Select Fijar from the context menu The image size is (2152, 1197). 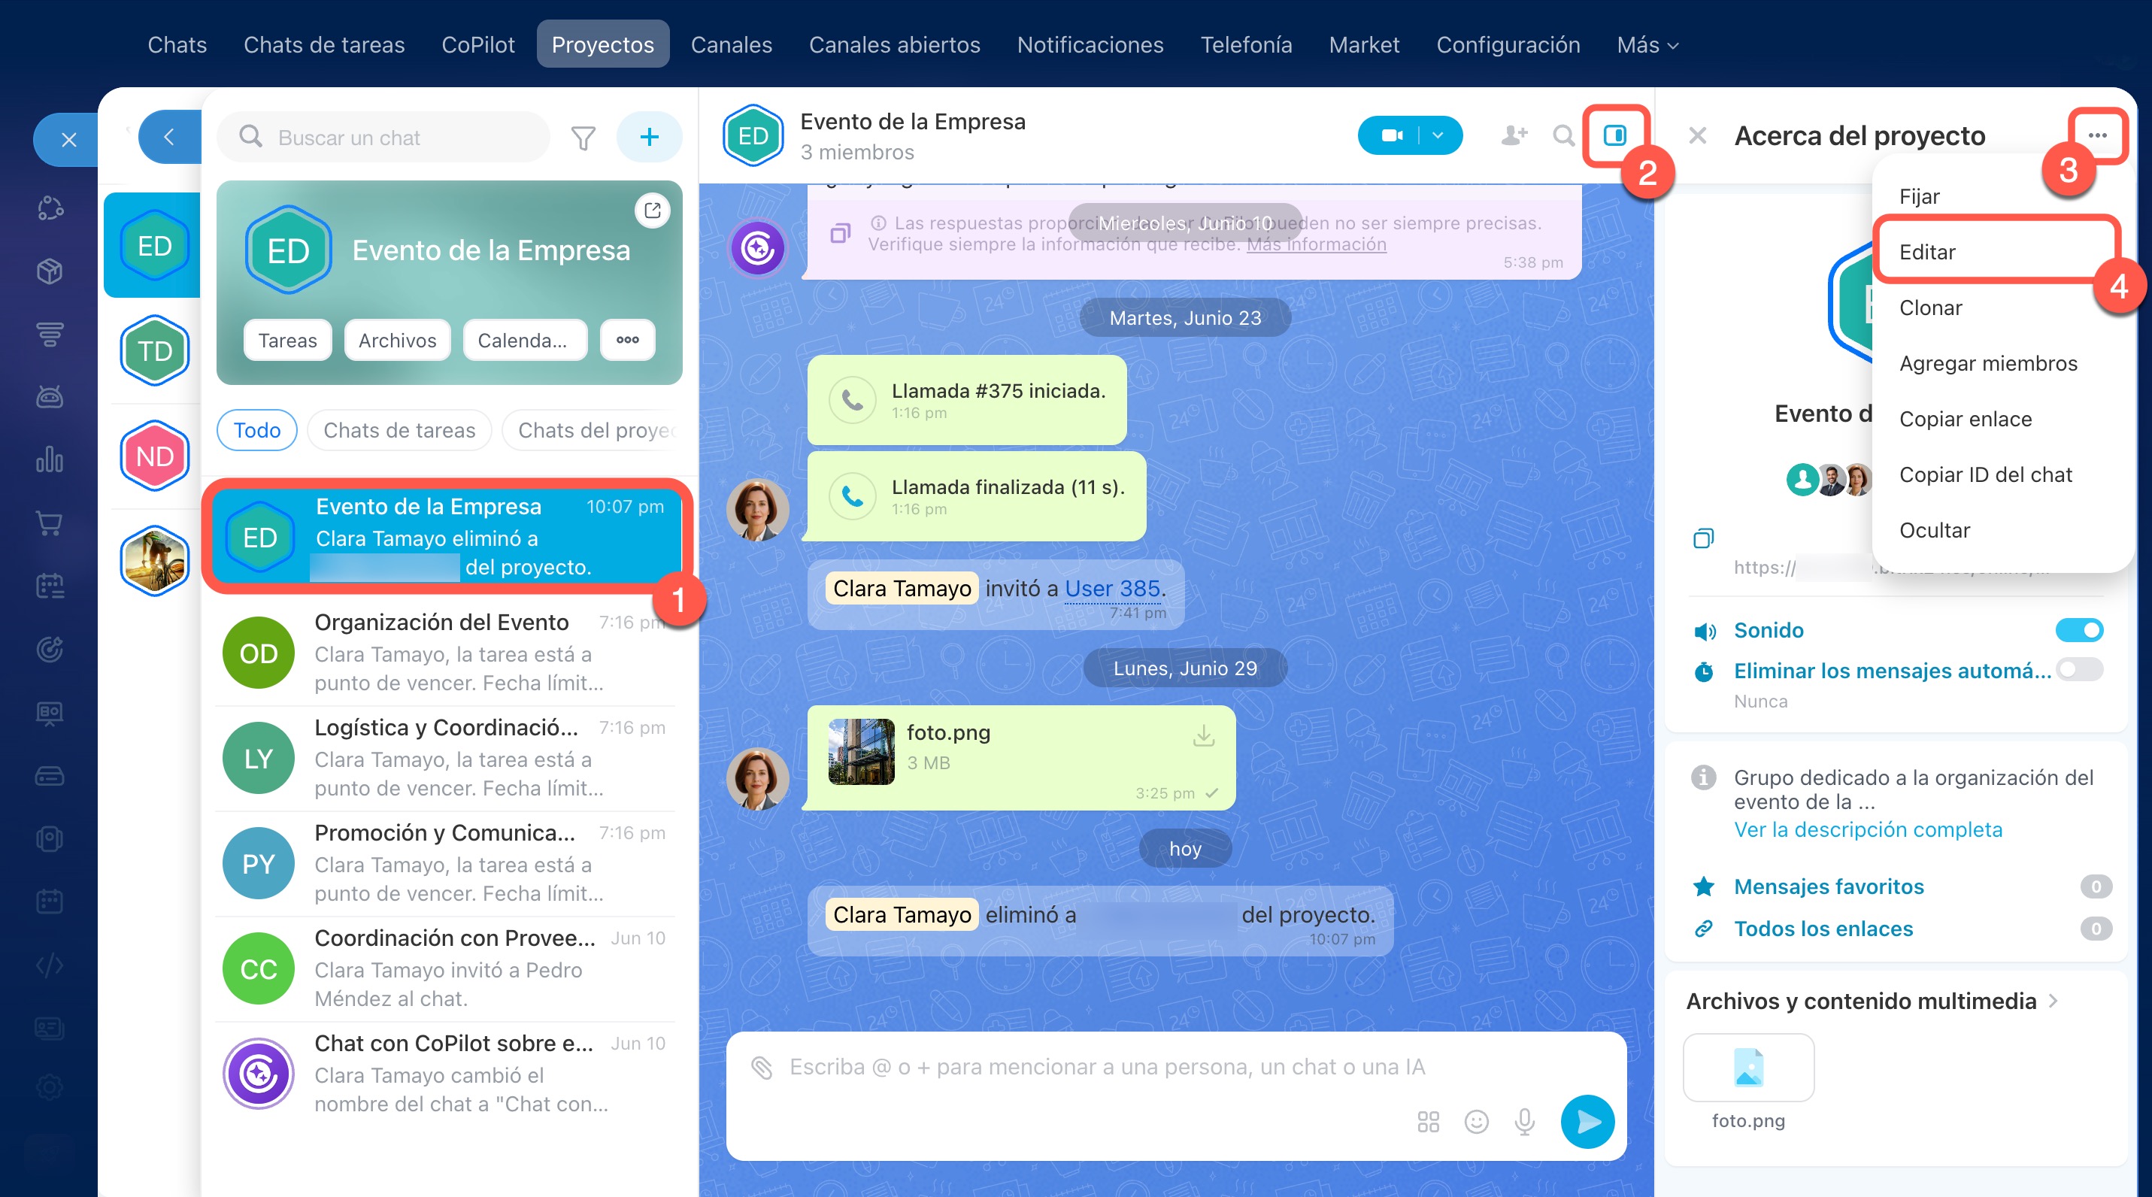[2002, 196]
